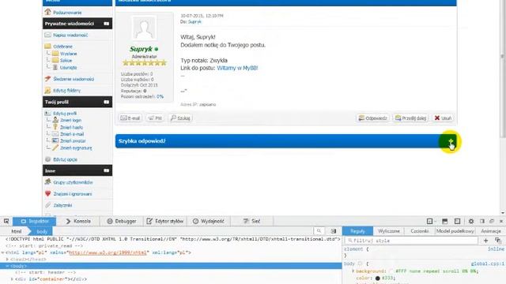
Task: Change devtools dock side icon
Action: [482, 221]
